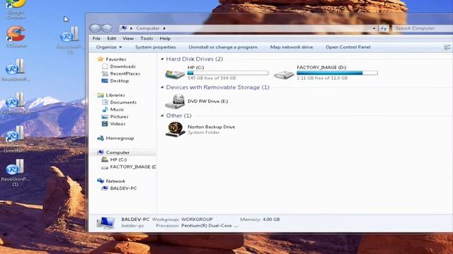Click Map network drive

292,47
